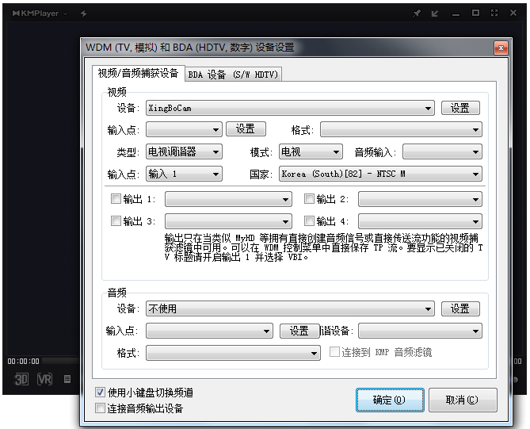Open the 模式 电视 dropdown
The width and height of the screenshot is (530, 429).
pyautogui.click(x=311, y=151)
